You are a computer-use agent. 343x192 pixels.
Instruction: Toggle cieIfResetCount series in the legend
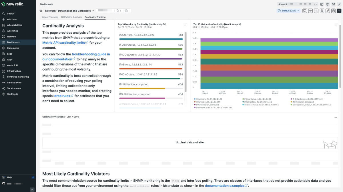[x=213, y=108]
